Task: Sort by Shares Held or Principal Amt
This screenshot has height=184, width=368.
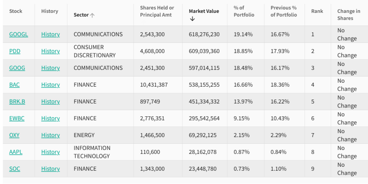Action: tap(157, 11)
